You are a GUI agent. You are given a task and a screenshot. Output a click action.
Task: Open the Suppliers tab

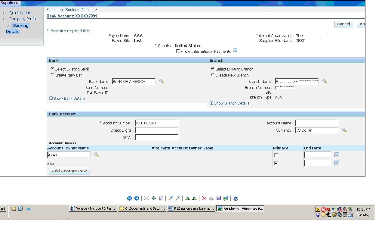tap(9, 2)
